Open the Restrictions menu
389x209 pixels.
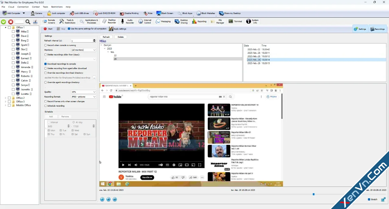pos(57,7)
